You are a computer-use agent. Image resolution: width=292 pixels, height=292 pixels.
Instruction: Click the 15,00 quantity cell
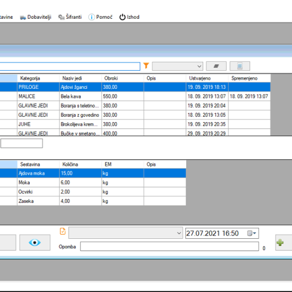pyautogui.click(x=81, y=173)
